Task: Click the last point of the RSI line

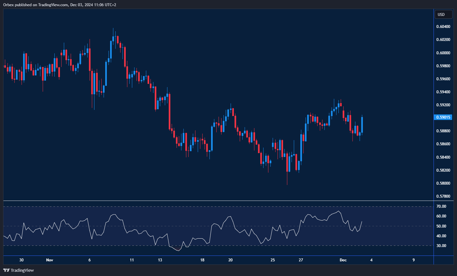Action: click(362, 222)
